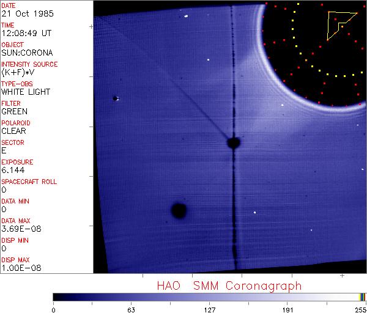The width and height of the screenshot is (367, 313).
Task: Click the exposure value 6.144
Action: coord(13,170)
